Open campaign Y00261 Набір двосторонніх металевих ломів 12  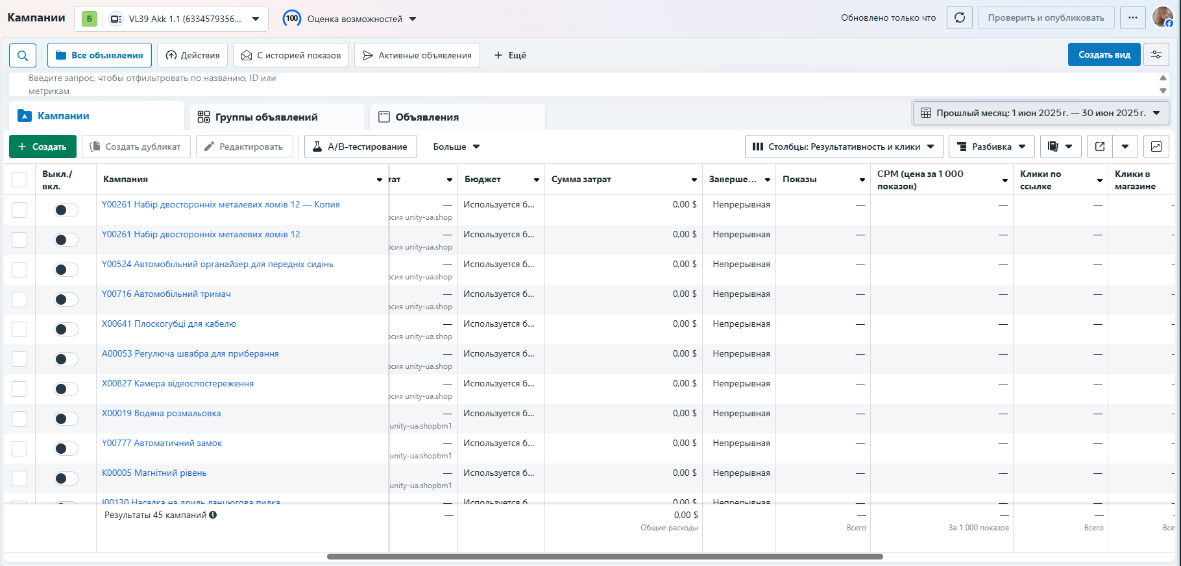[x=201, y=235]
